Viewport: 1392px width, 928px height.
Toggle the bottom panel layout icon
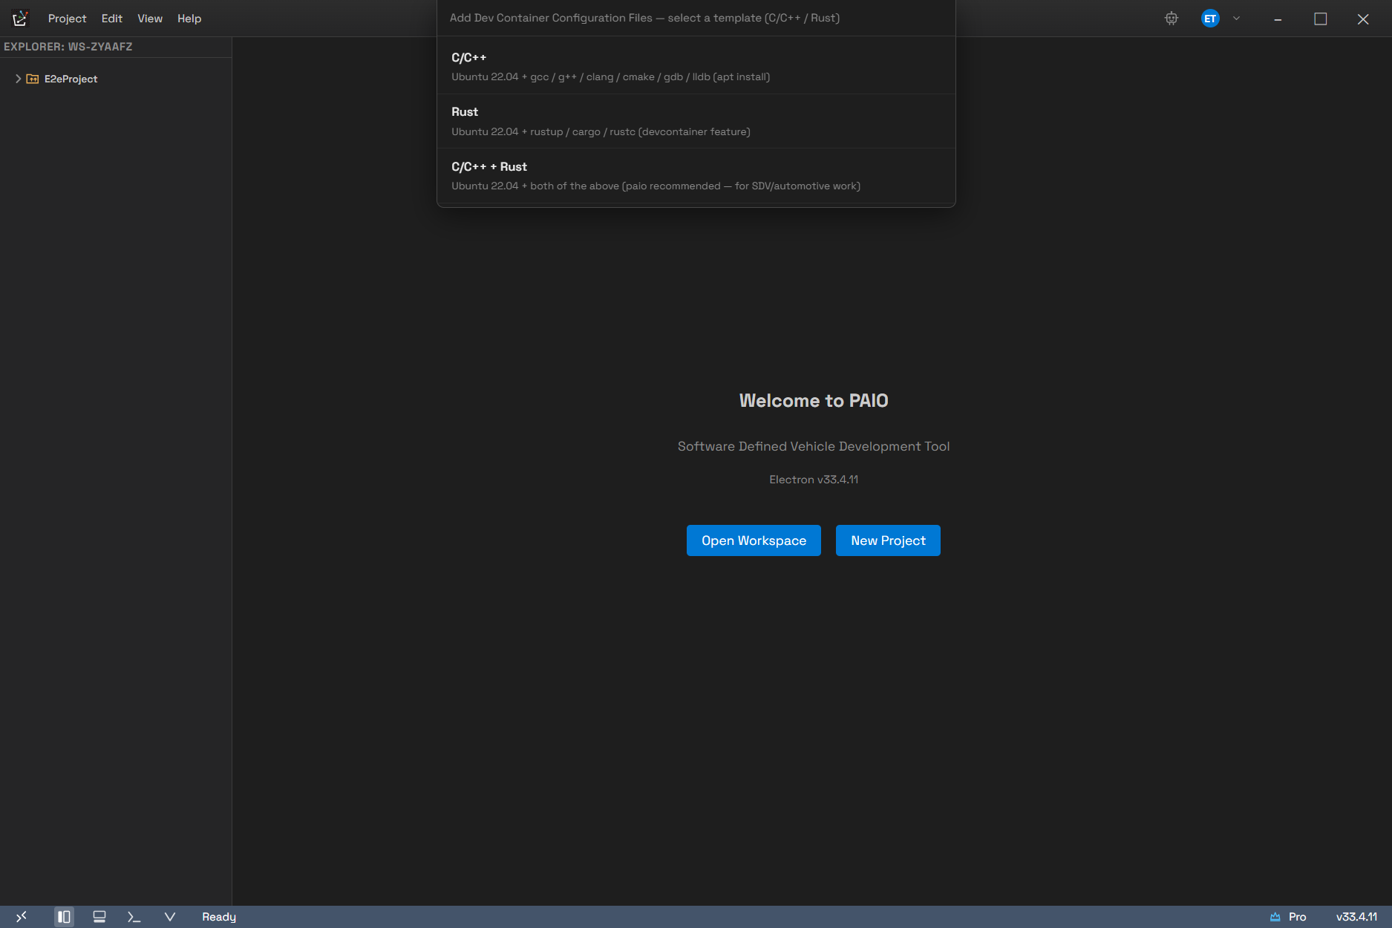pos(99,917)
